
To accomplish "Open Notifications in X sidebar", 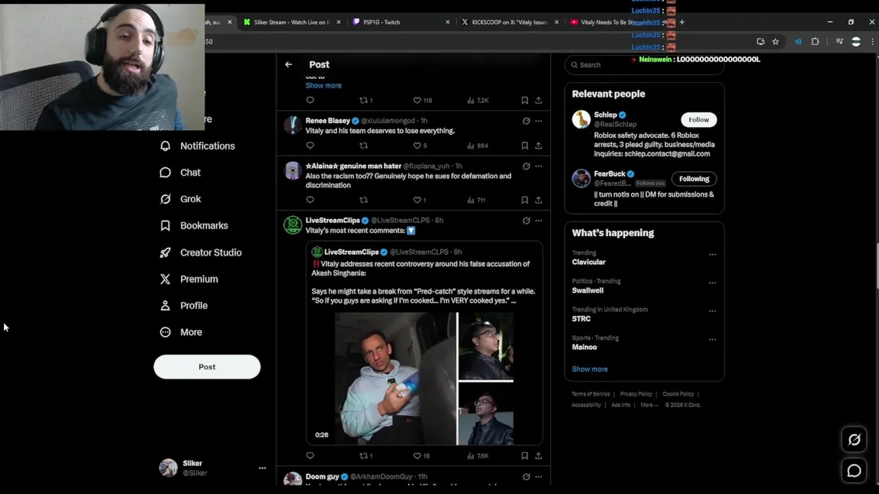I will tap(197, 146).
